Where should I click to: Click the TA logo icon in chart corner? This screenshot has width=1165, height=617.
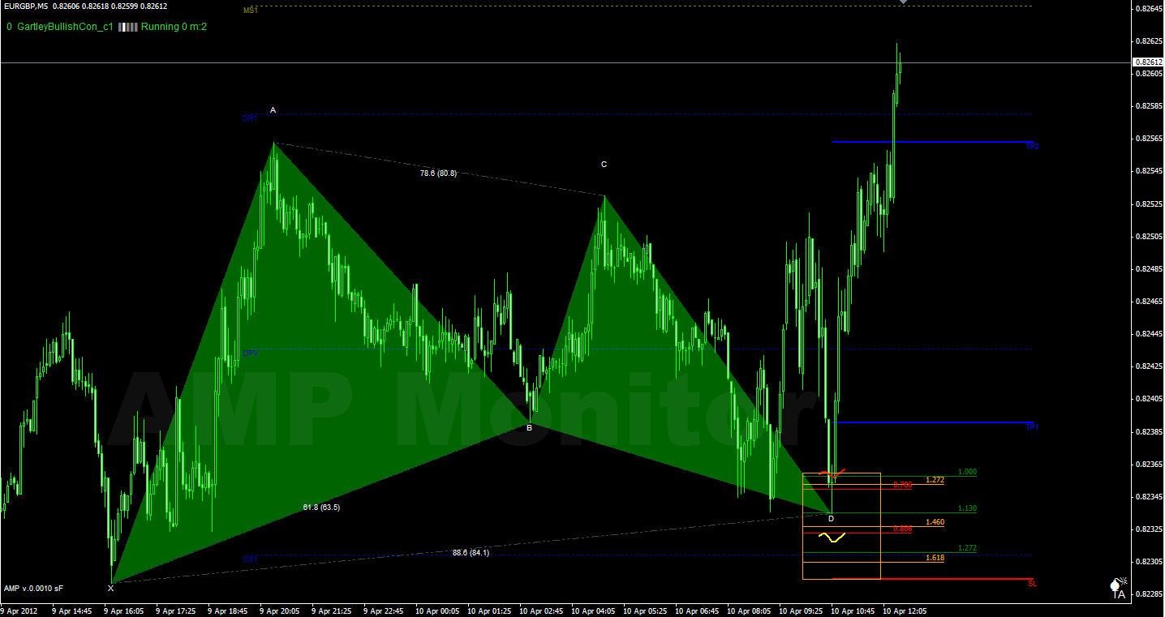(x=1118, y=589)
